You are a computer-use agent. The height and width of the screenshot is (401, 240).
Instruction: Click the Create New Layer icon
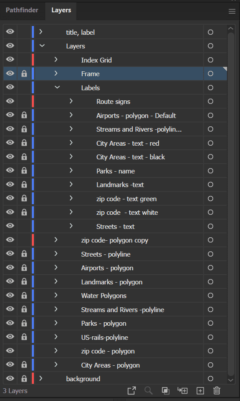click(x=200, y=390)
